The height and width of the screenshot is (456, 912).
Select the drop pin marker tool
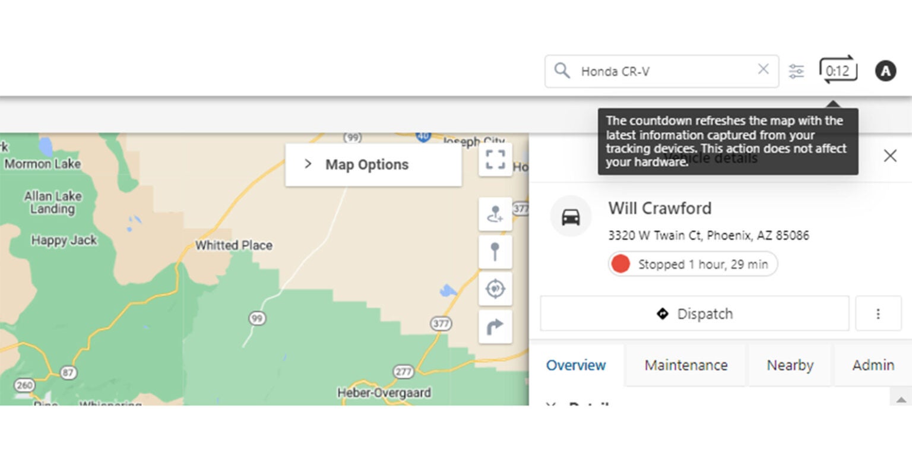(496, 252)
